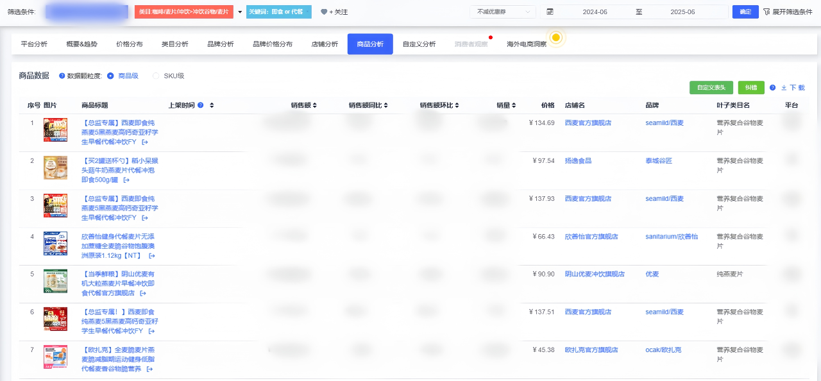Switch to 品牌价格分布 tab
The height and width of the screenshot is (381, 821).
point(273,44)
